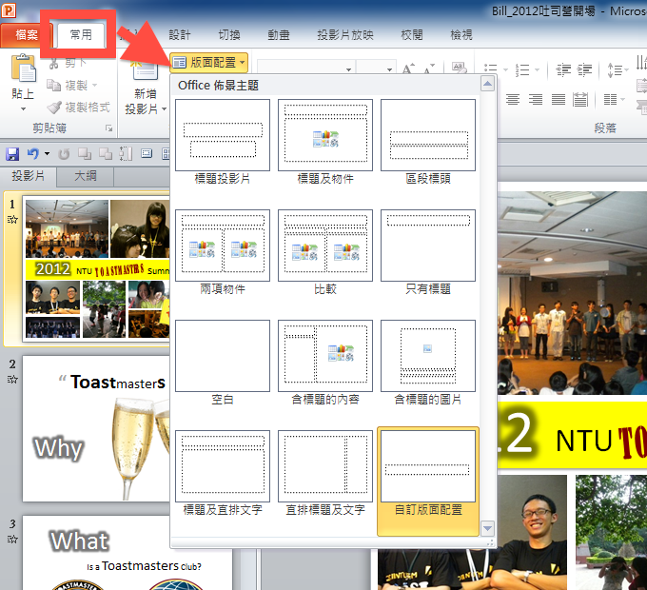Click the Clear formatting icon
The width and height of the screenshot is (647, 590).
tap(459, 68)
